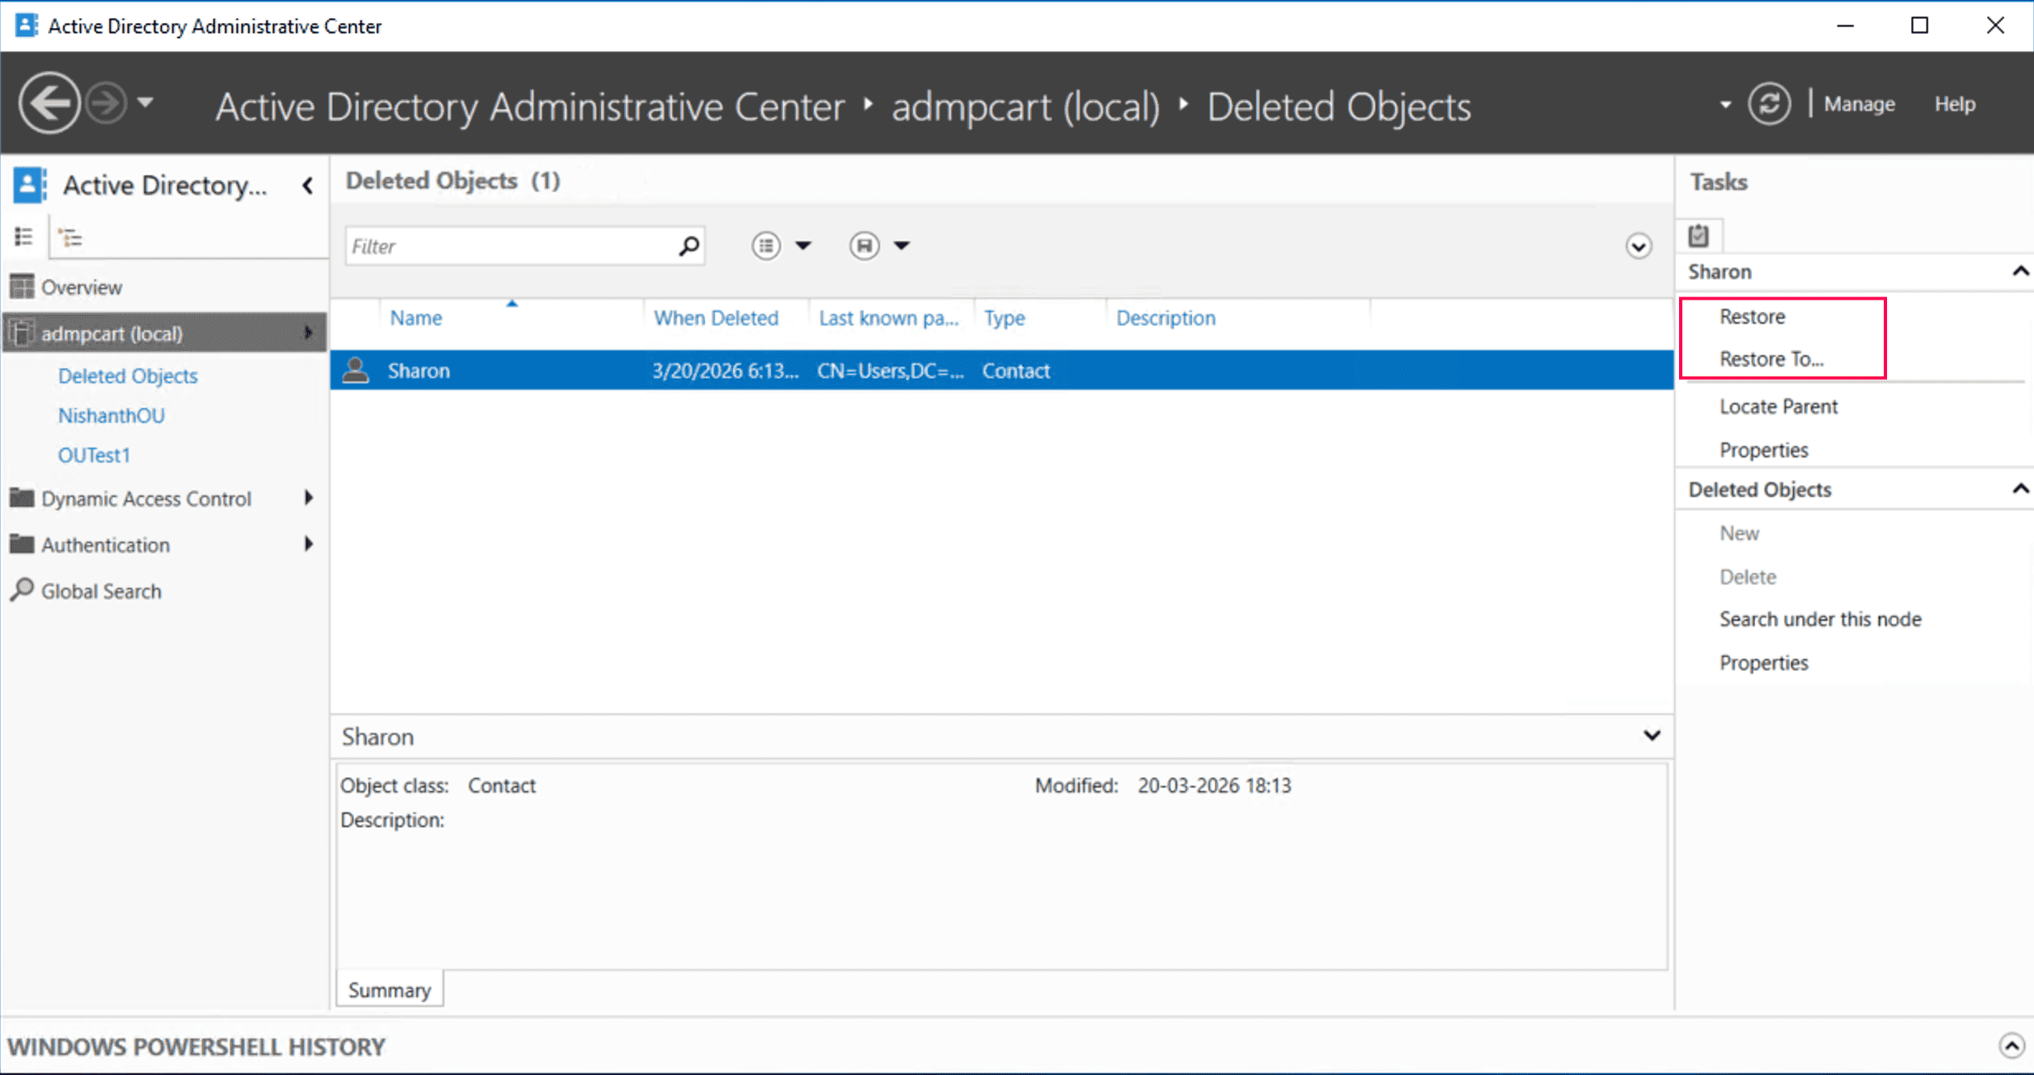Click the view options icon beside the filter box
Screen dimensions: 2034x1075
coord(766,245)
